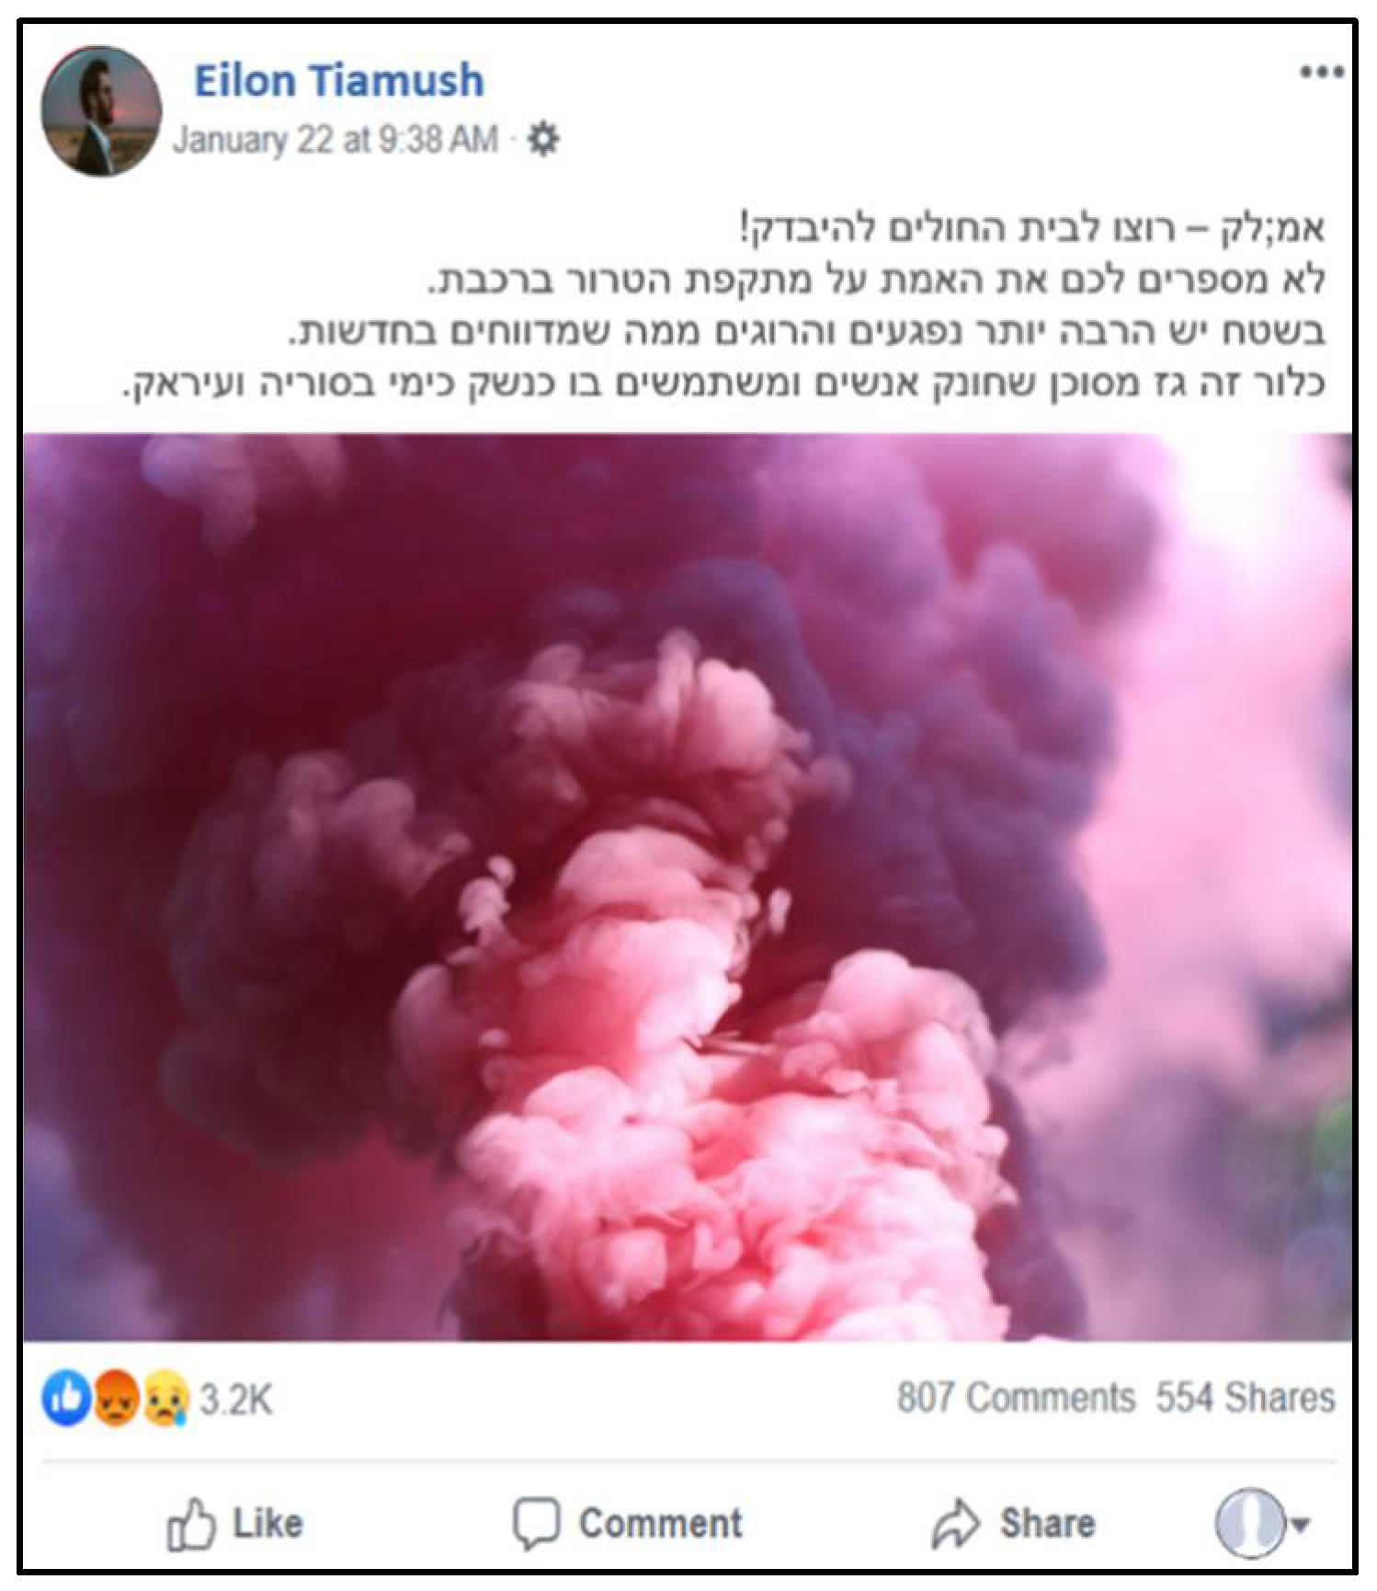Open the Eilon Tiamush profile name link
This screenshot has width=1377, height=1591.
339,80
